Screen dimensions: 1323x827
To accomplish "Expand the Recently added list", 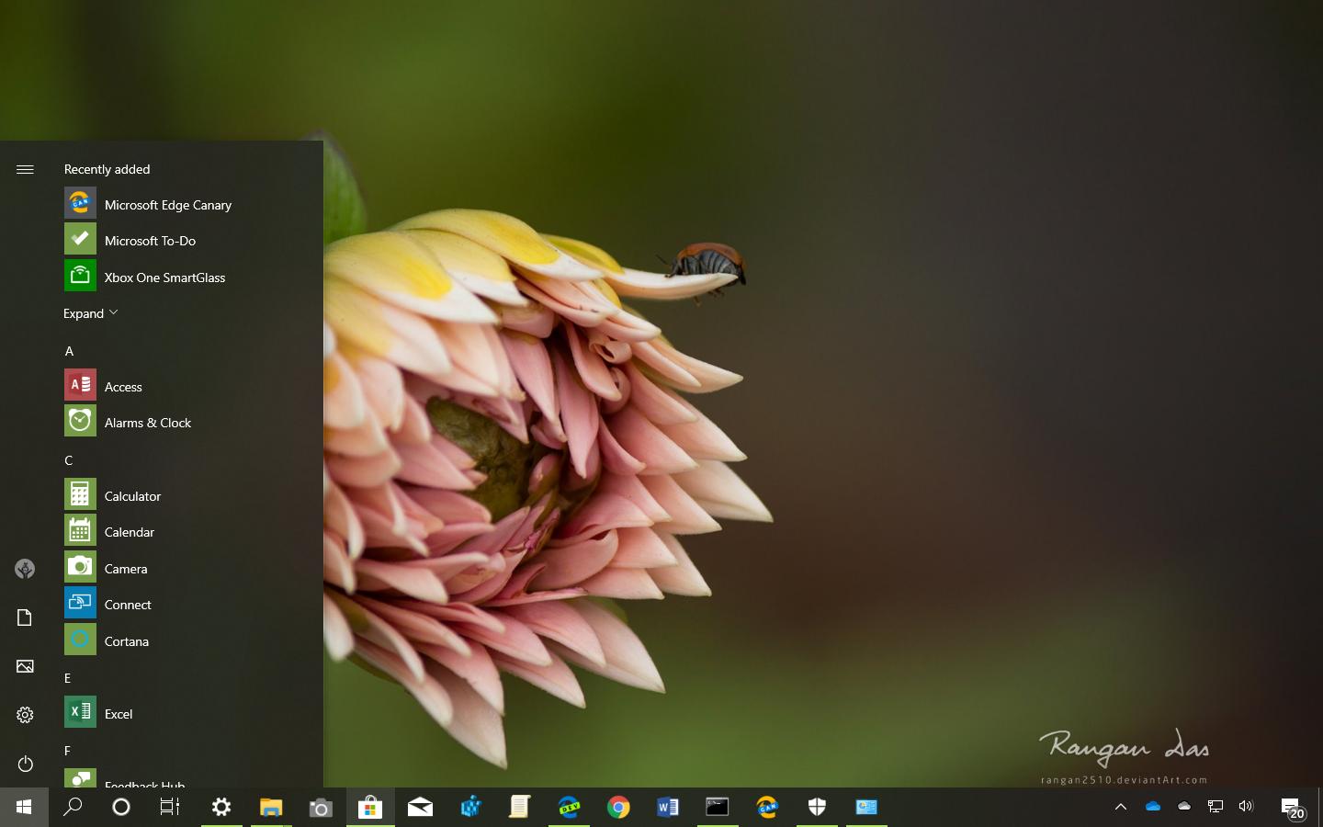I will [90, 313].
